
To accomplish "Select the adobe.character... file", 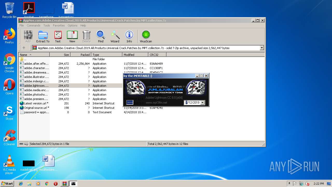I will click(34, 68).
